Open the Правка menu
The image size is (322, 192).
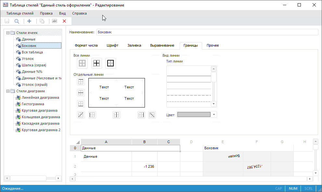click(46, 14)
